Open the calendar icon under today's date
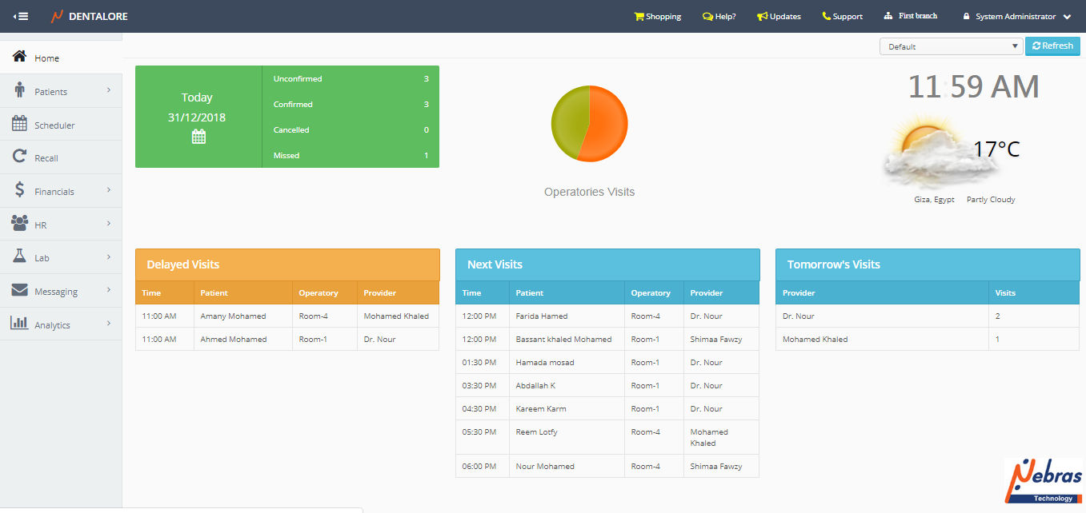This screenshot has width=1086, height=513. pos(198,137)
